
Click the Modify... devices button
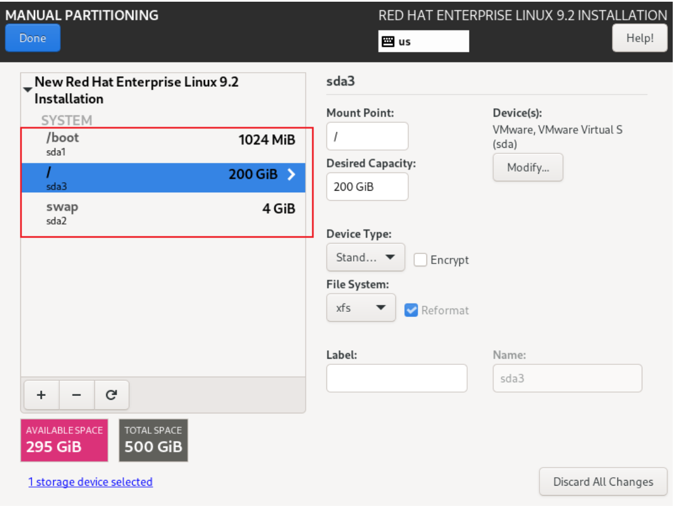point(528,168)
